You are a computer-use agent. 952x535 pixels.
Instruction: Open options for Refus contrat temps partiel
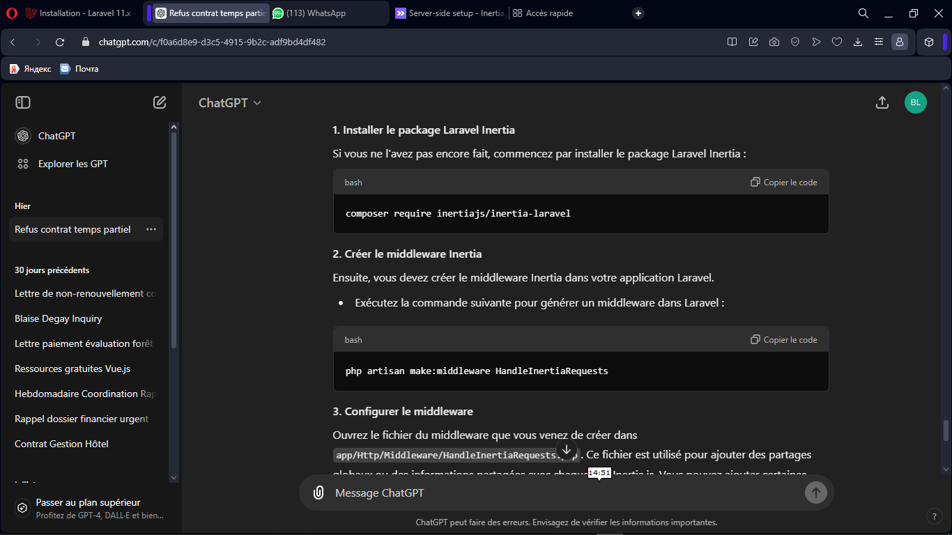point(151,229)
